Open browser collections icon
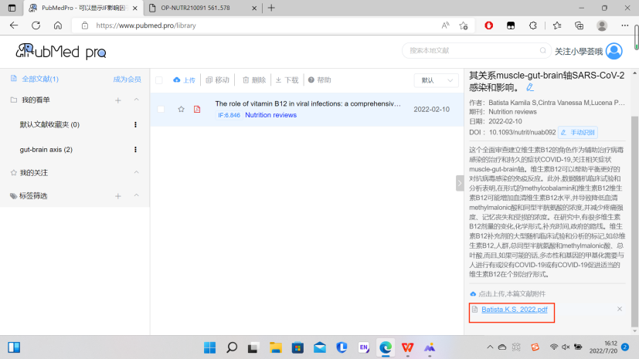Screen dimensions: 639x359 click(579, 25)
